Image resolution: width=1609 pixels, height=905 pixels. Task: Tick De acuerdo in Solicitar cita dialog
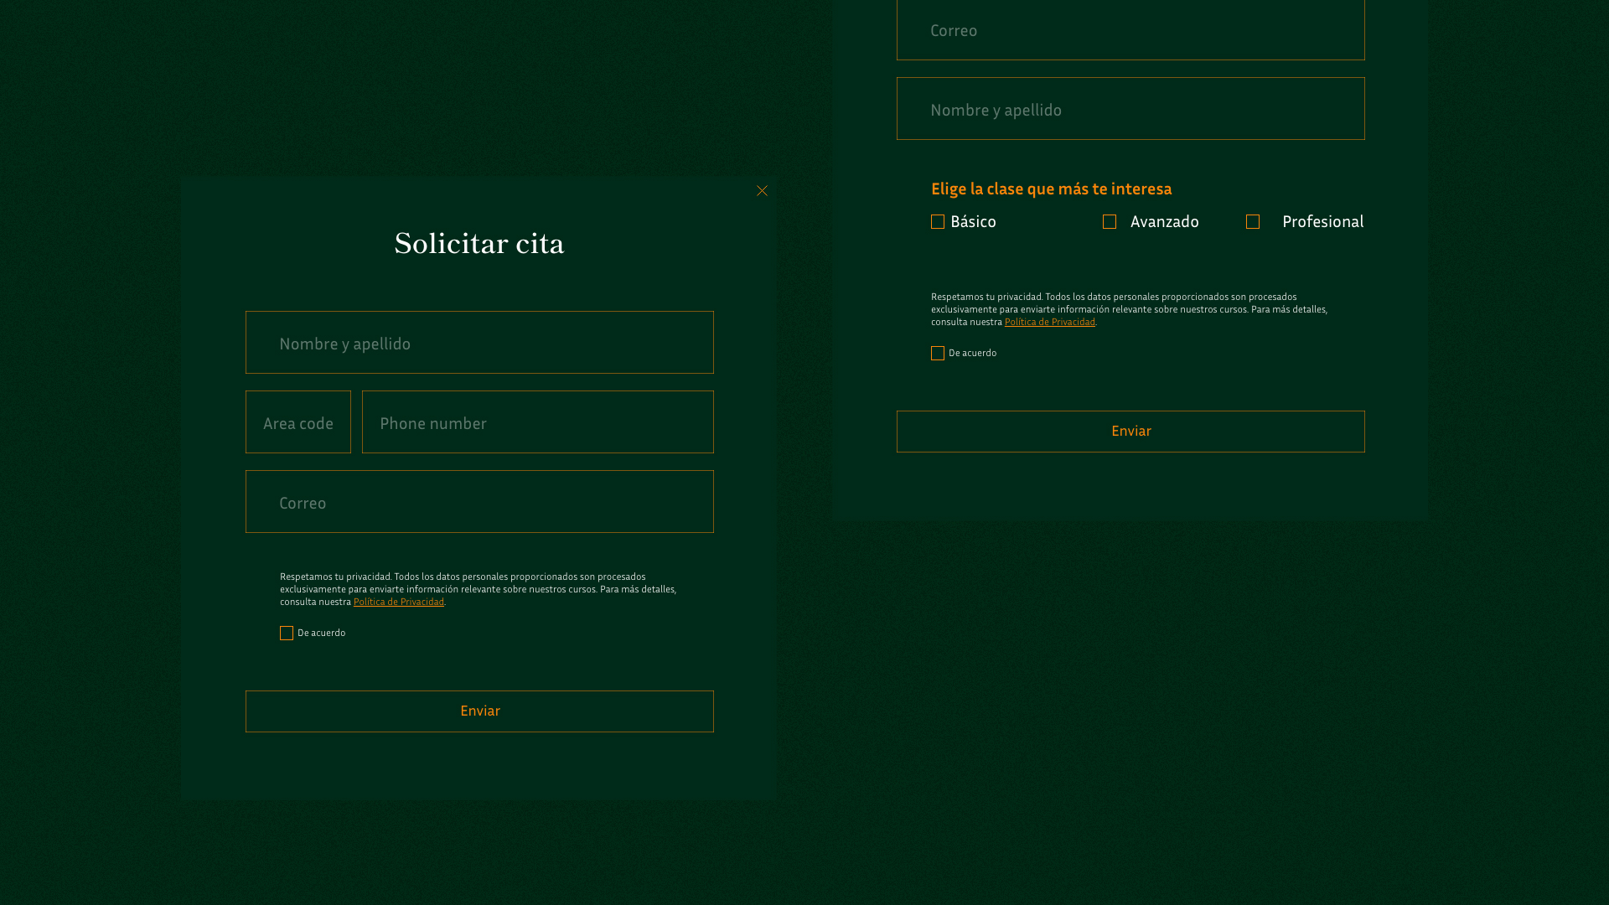(x=287, y=633)
